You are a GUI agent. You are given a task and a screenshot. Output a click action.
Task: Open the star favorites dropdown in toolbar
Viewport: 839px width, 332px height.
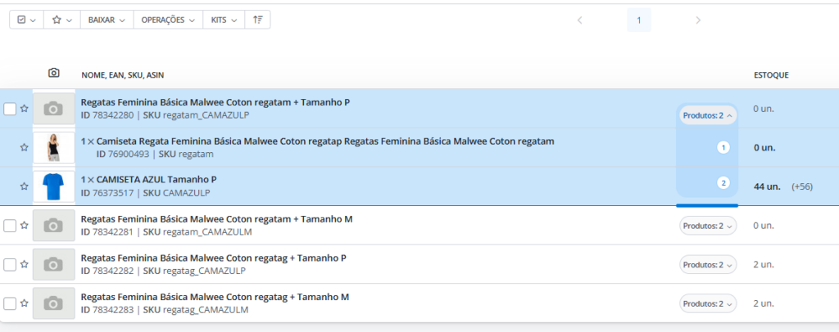(61, 20)
